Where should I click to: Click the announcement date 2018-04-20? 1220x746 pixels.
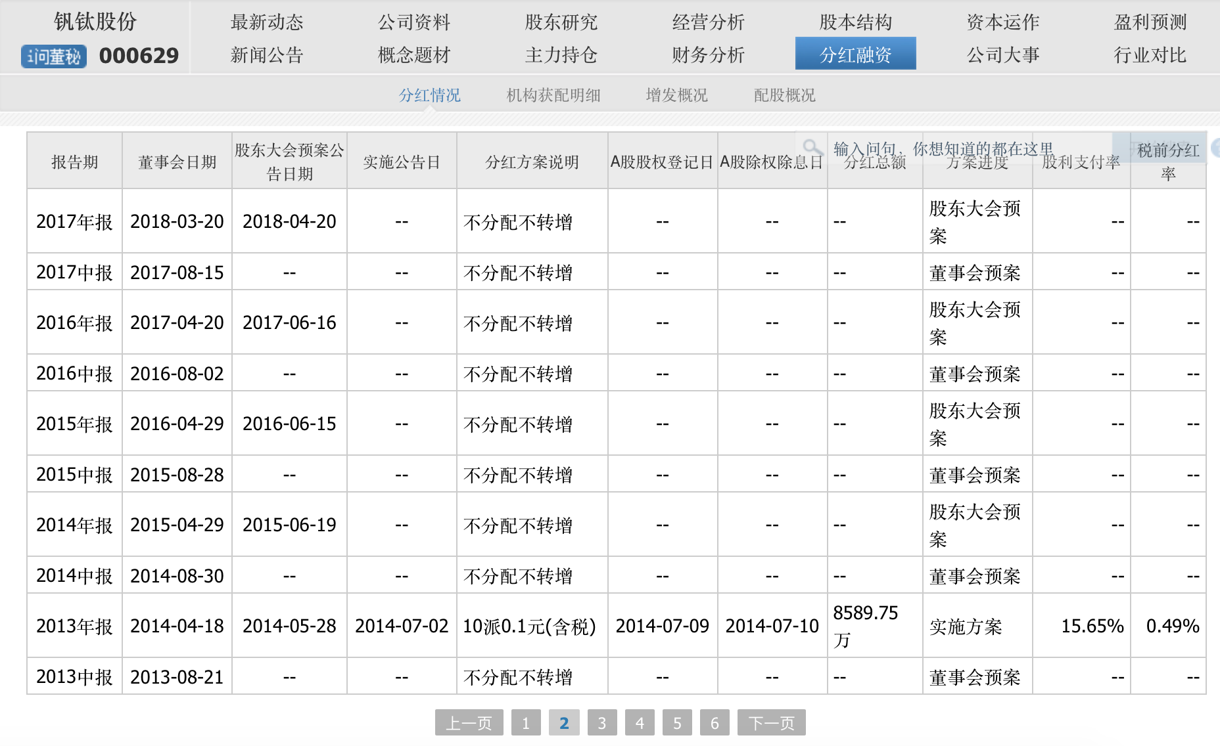point(289,221)
